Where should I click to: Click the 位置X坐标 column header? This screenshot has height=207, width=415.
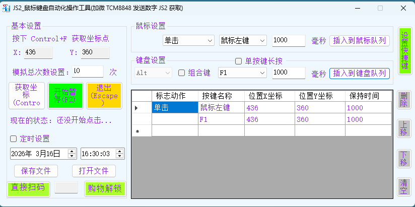pyautogui.click(x=269, y=96)
